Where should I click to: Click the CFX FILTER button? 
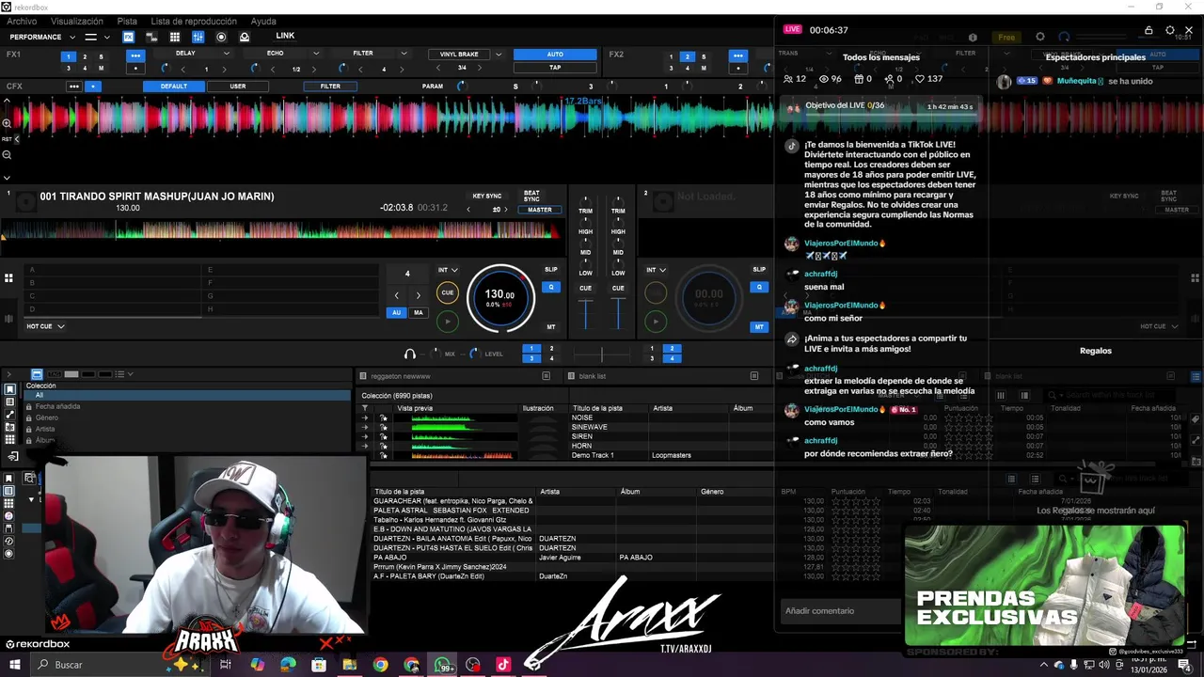click(x=330, y=87)
